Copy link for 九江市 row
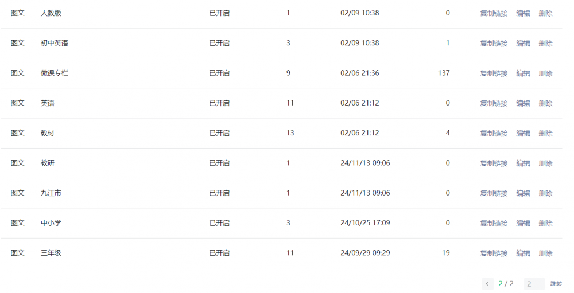This screenshot has width=574, height=293. pos(494,193)
